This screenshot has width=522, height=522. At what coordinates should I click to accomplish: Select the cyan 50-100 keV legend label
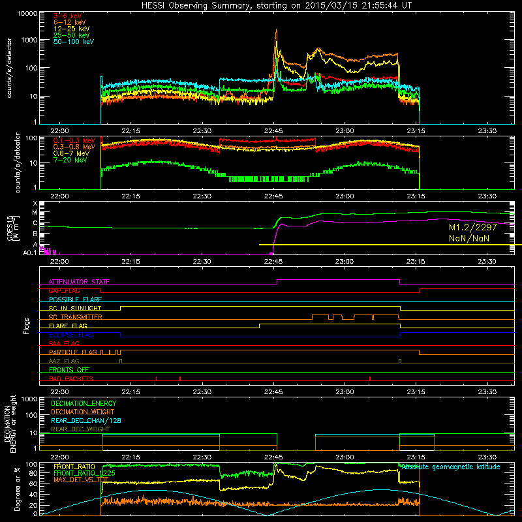tap(74, 42)
